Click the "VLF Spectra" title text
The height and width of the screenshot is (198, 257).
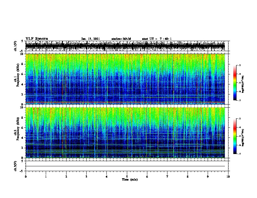pos(37,39)
